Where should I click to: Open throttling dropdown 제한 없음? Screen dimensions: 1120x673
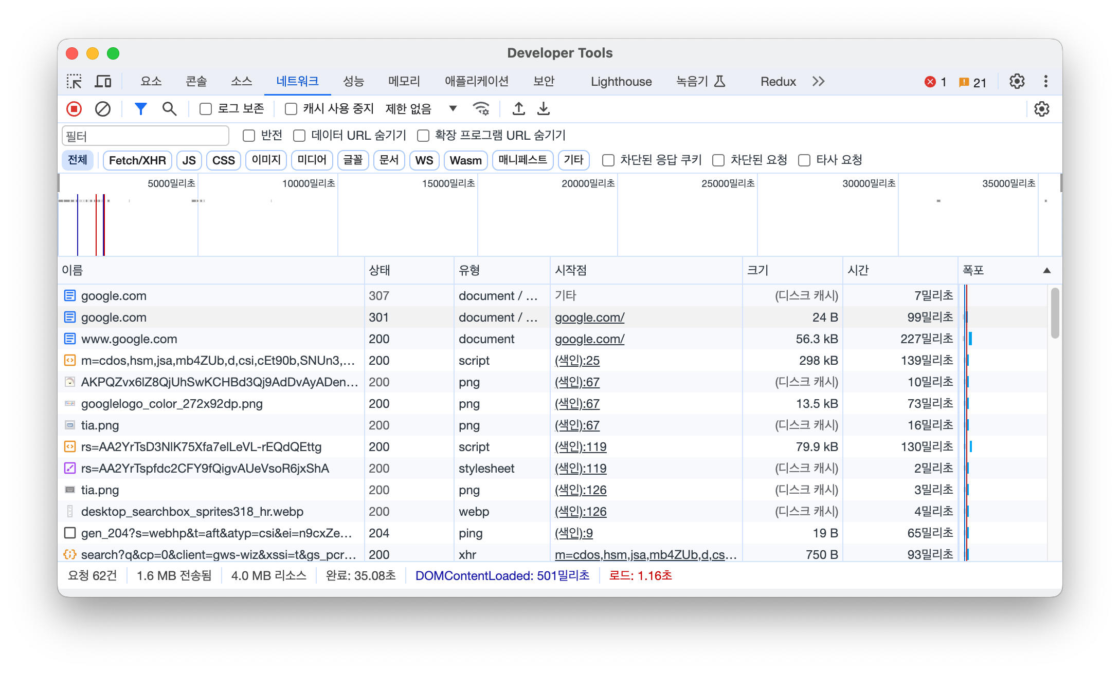pos(421,109)
